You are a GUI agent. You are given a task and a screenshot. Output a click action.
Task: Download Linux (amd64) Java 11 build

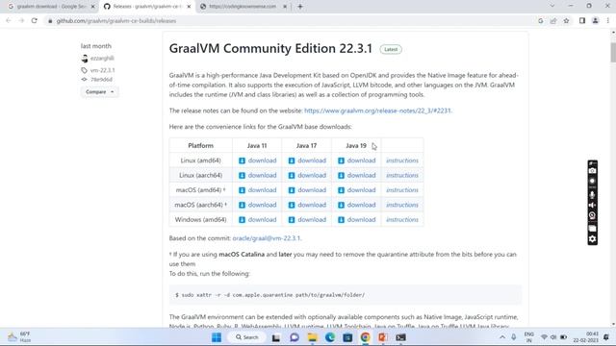click(x=258, y=161)
